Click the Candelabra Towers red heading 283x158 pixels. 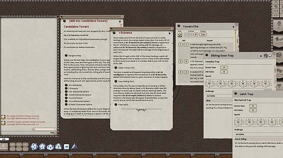click(76, 26)
